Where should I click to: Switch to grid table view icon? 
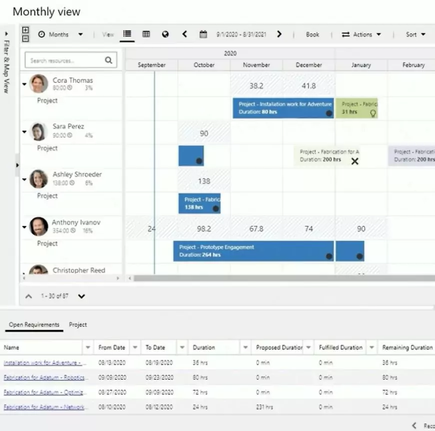[x=146, y=34]
